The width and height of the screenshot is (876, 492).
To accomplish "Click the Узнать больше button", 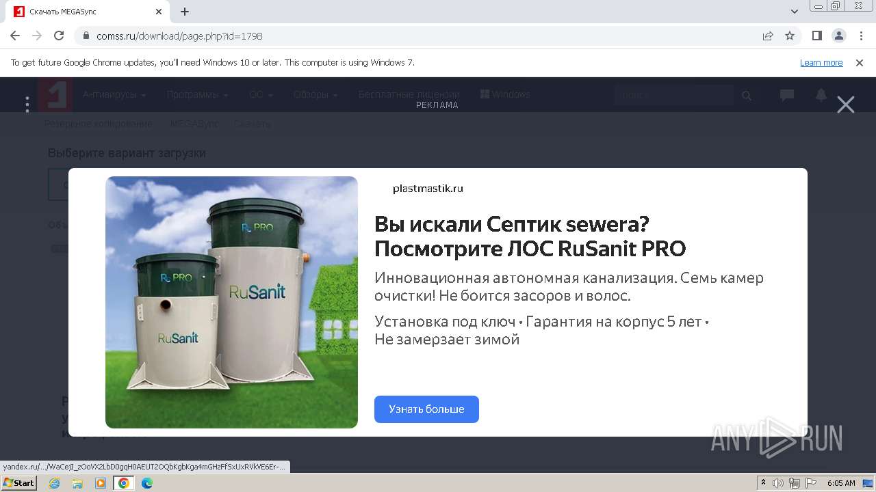I will pos(426,409).
